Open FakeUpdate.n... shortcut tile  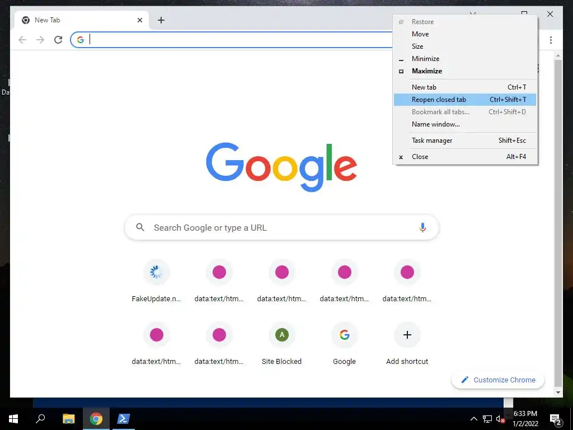157,281
